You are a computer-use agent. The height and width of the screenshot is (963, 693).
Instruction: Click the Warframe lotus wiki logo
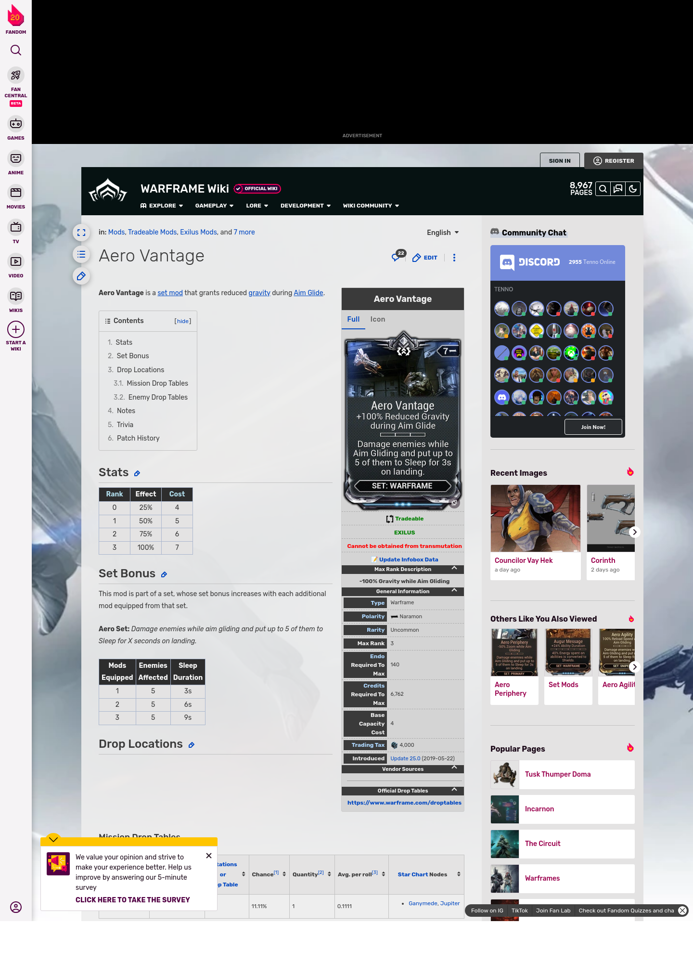(108, 191)
